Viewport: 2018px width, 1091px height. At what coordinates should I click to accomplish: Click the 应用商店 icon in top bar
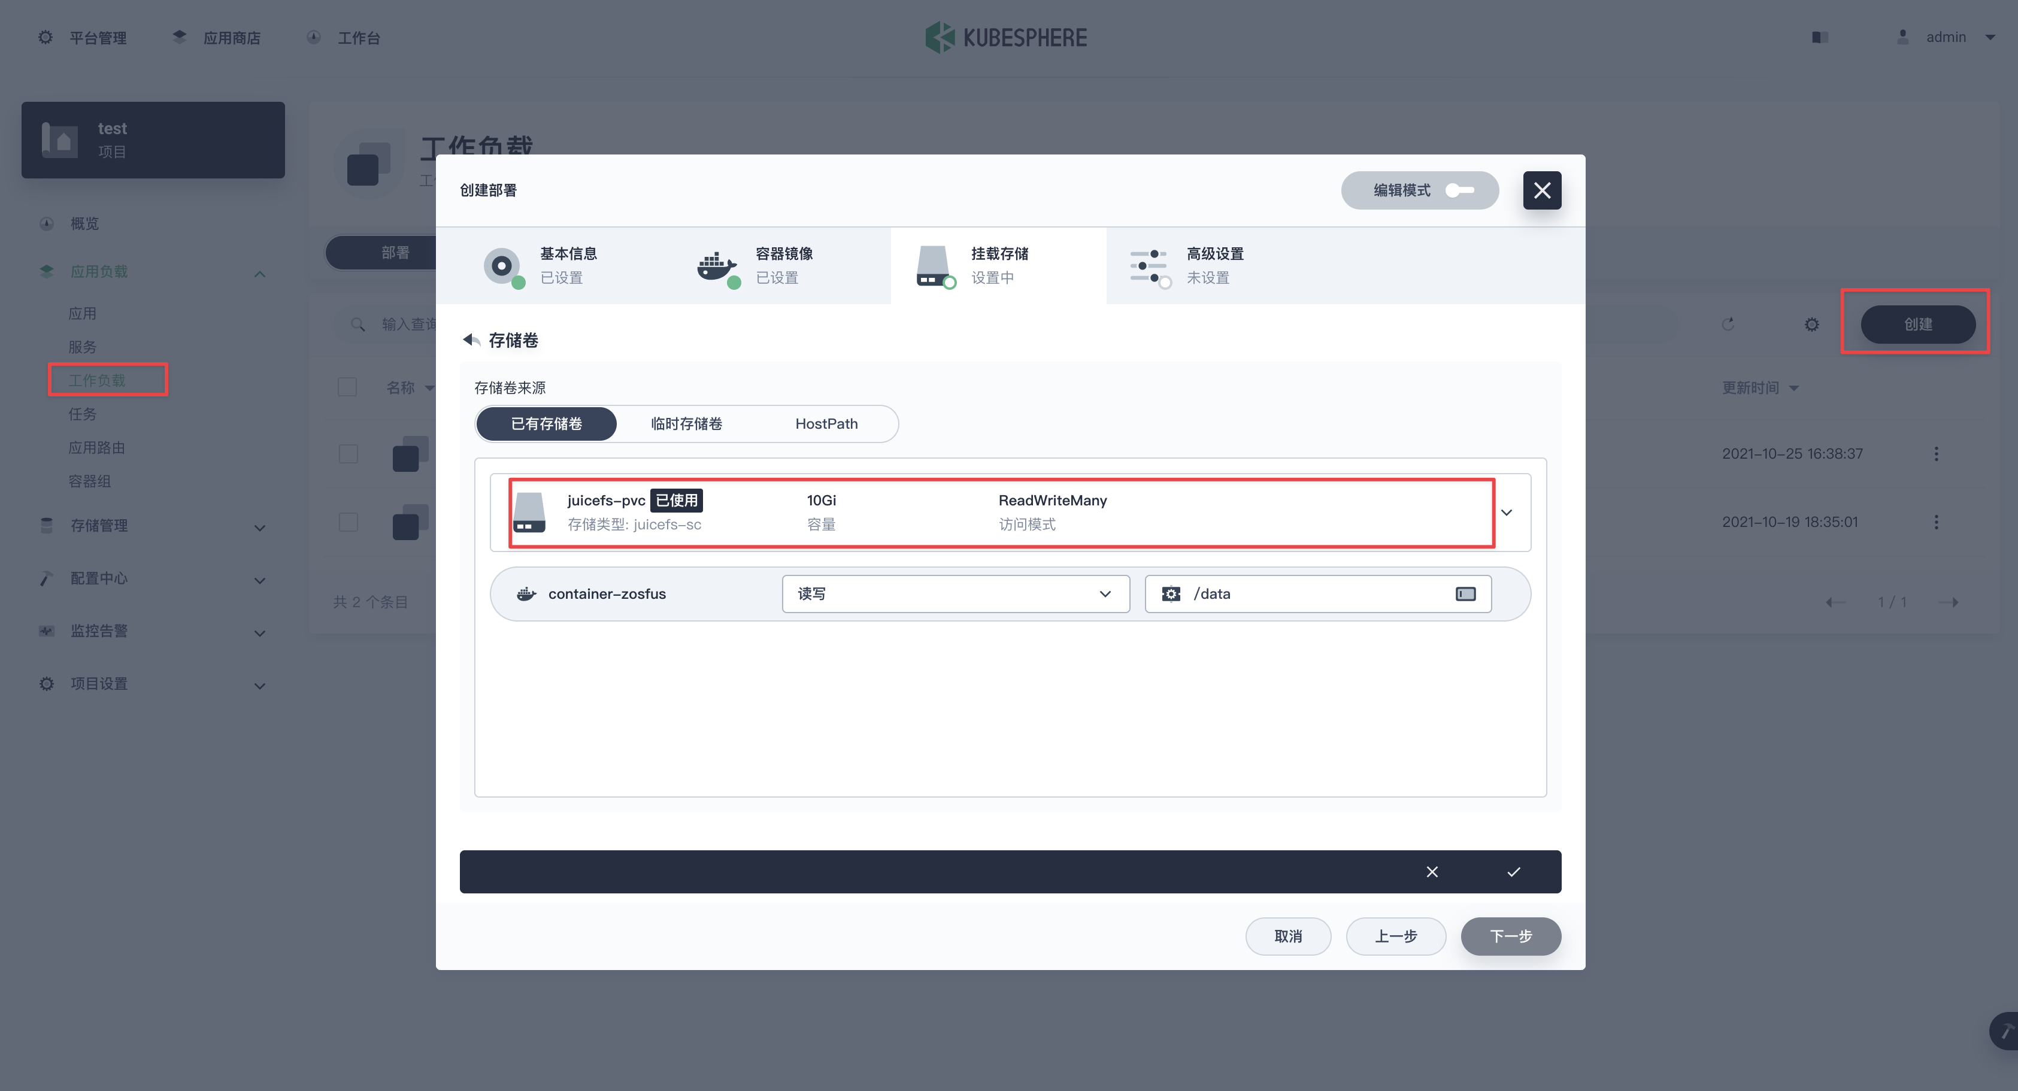[x=178, y=35]
